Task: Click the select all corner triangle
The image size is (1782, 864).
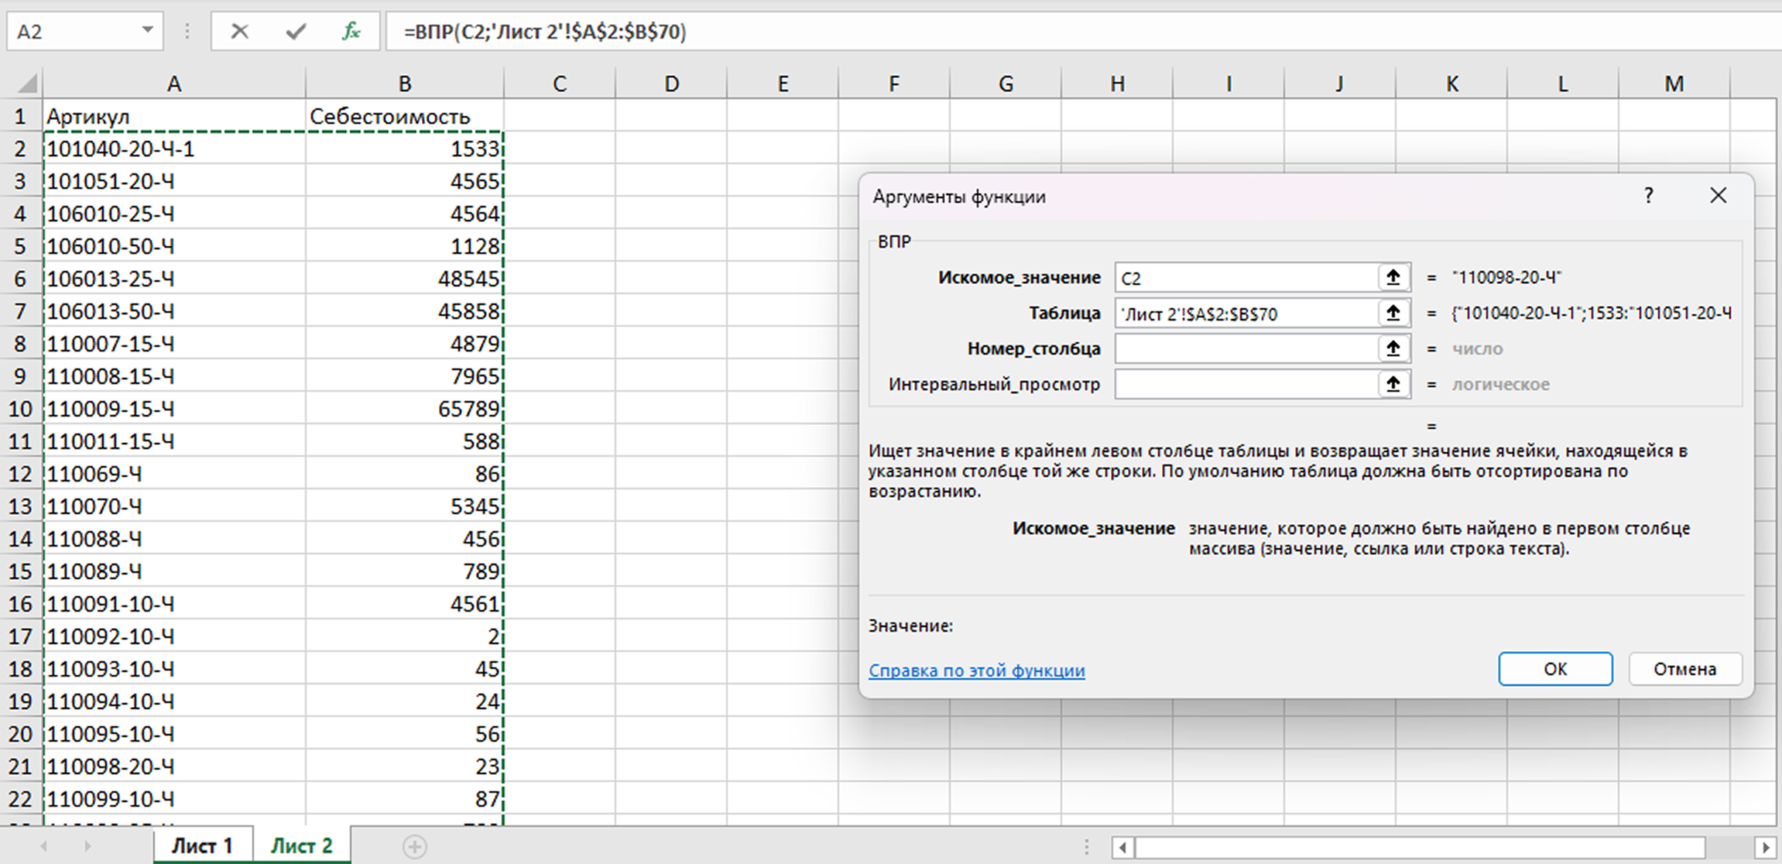Action: (26, 83)
